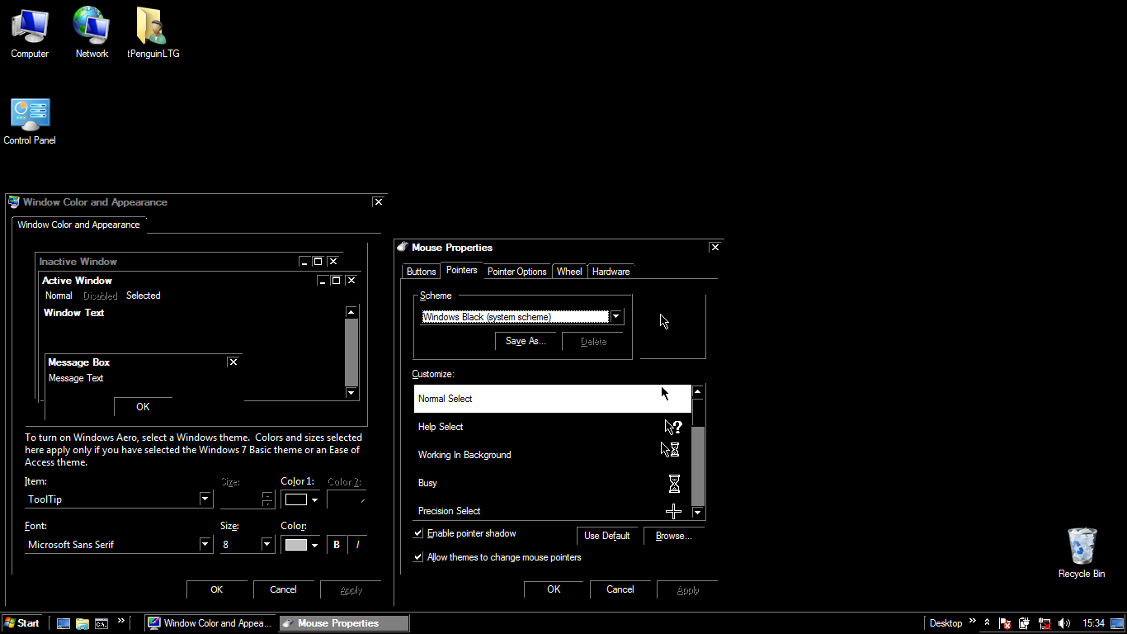Expand the Desktop toolbar chevron
This screenshot has width=1127, height=634.
972,621
